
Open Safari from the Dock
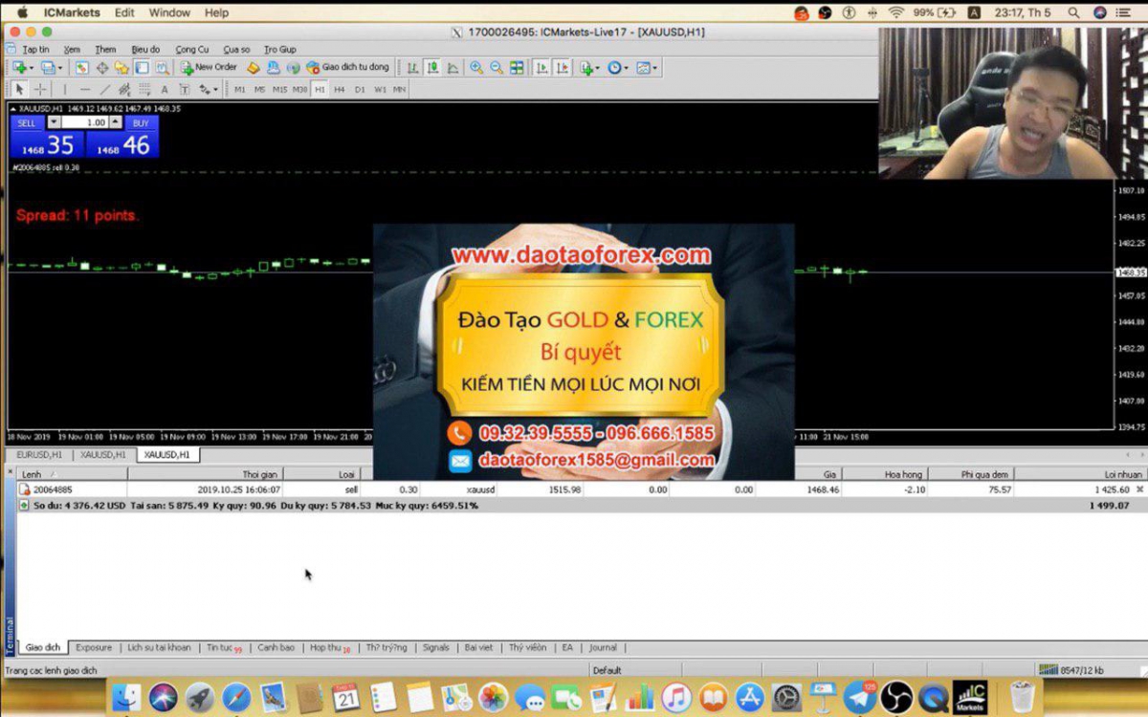pos(236,697)
